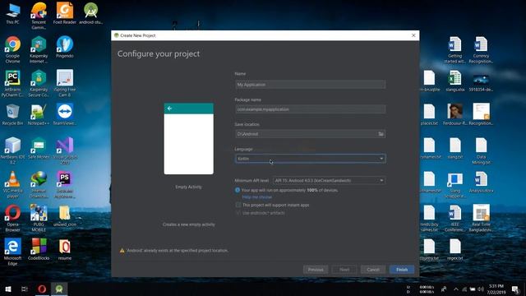Viewport: 526px width, 296px height.
Task: Click the grayed-out Next button
Action: [344, 270]
